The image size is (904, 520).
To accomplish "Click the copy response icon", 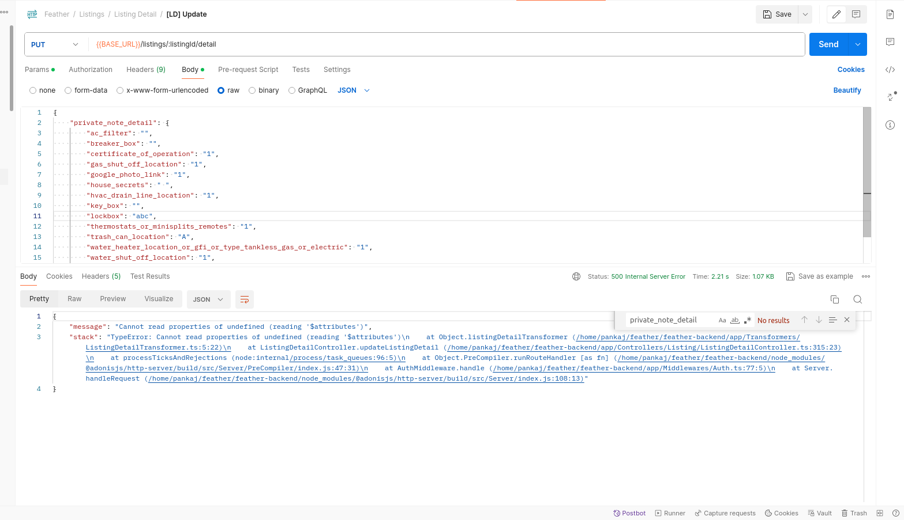I will tap(834, 299).
